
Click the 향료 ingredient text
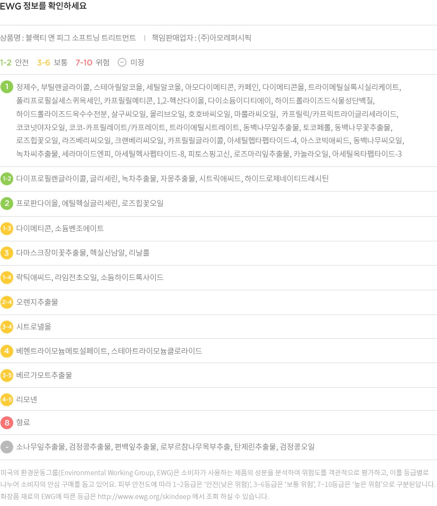pos(23,422)
